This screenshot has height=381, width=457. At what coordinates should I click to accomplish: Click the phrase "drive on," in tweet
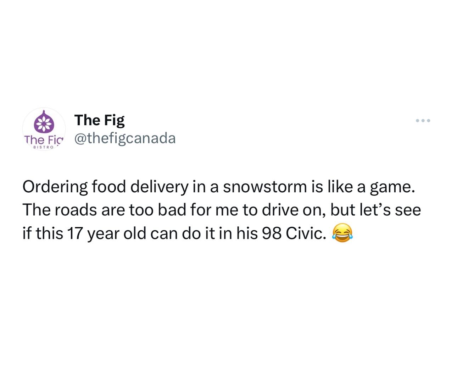coord(294,210)
